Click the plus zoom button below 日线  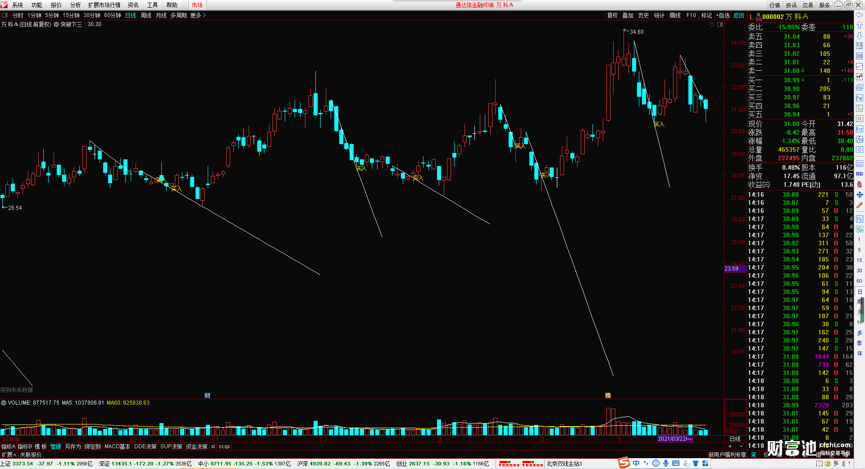pyautogui.click(x=730, y=446)
